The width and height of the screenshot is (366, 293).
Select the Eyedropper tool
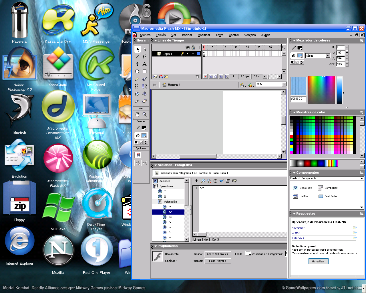[138, 101]
